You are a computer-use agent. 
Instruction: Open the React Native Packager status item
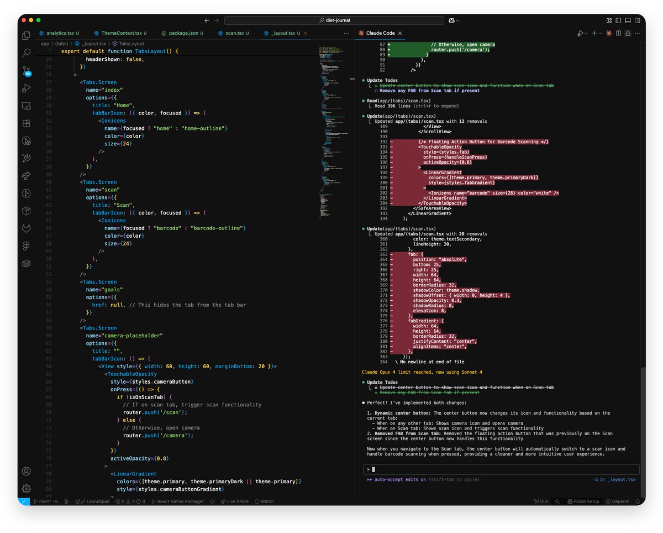tap(177, 501)
